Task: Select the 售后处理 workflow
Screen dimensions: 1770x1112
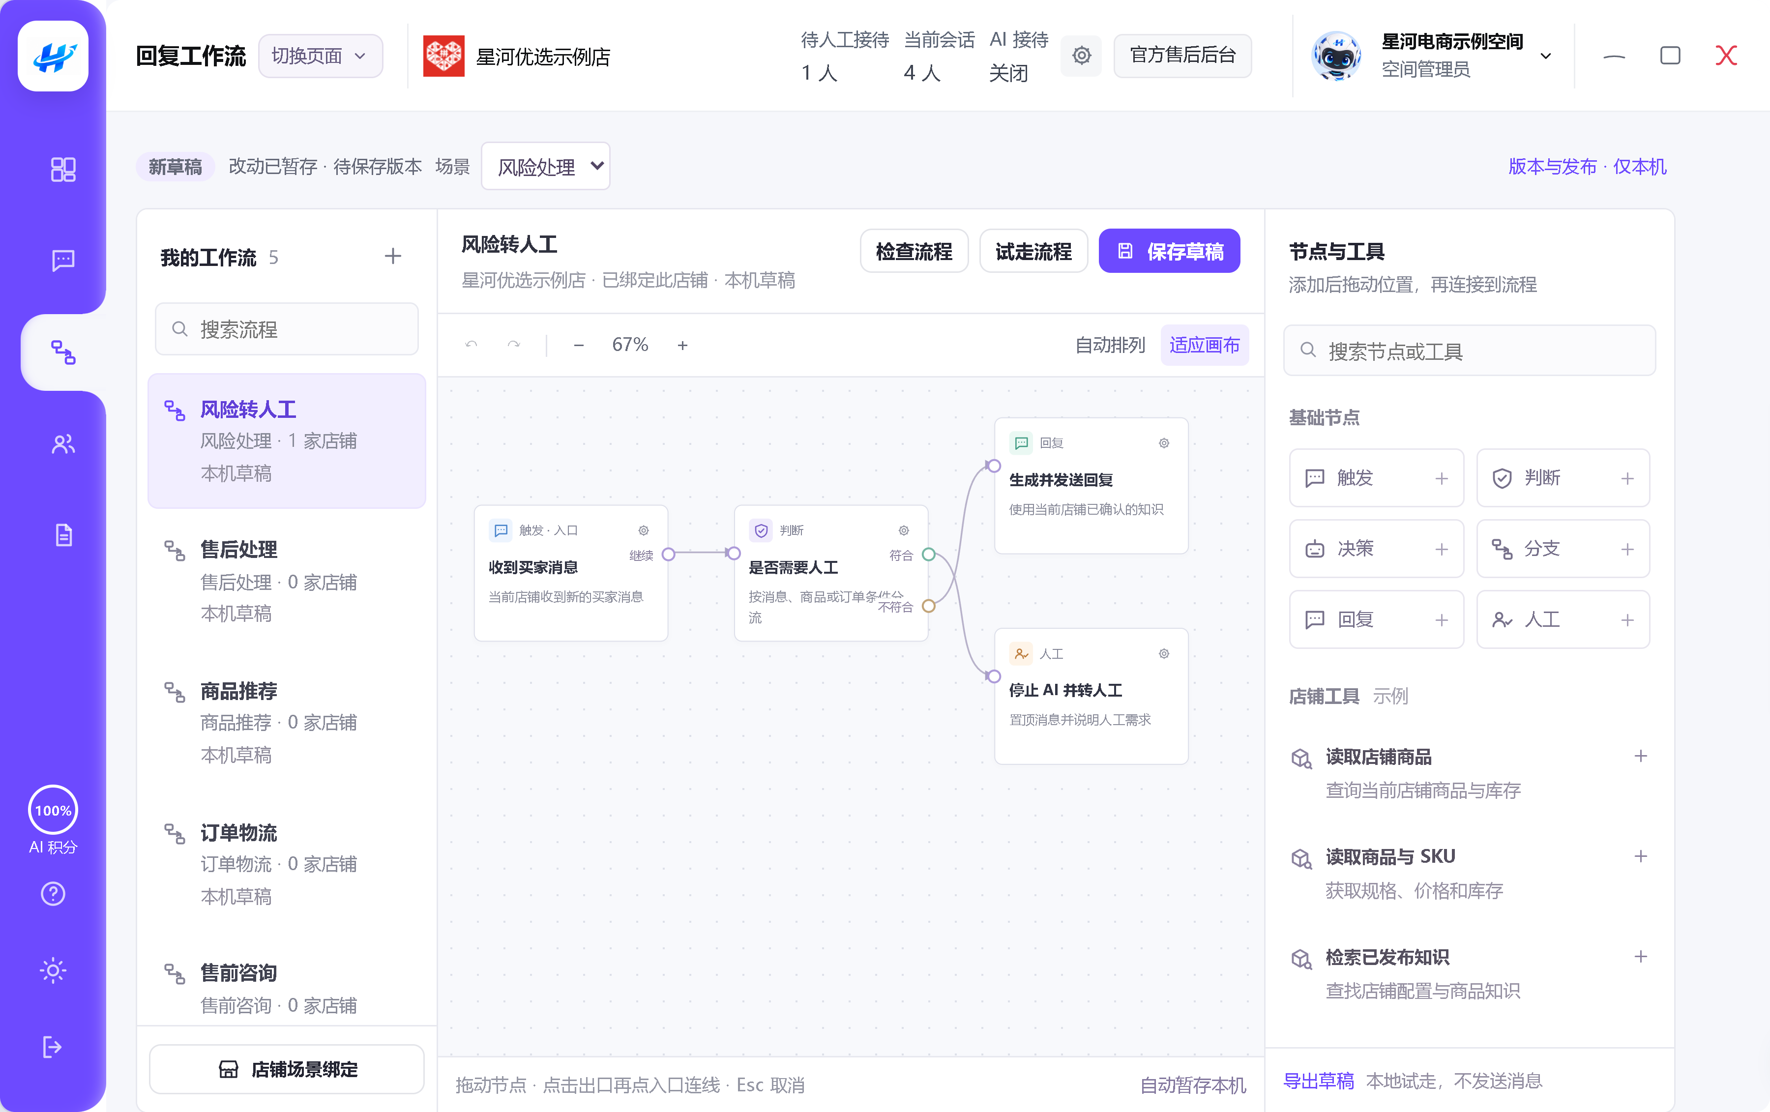Action: point(287,582)
